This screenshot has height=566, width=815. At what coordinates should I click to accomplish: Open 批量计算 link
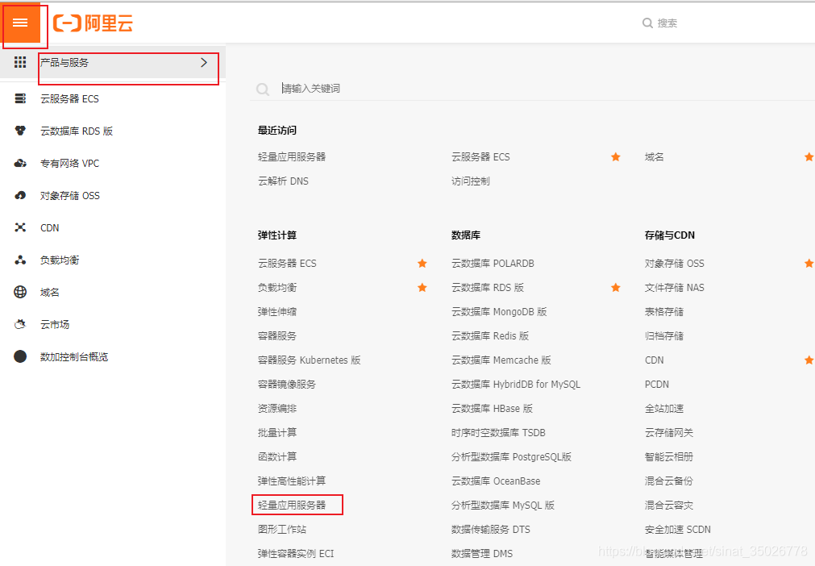pyautogui.click(x=277, y=432)
